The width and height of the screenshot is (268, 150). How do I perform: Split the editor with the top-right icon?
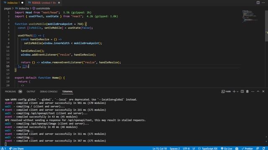pyautogui.click(x=258, y=2)
